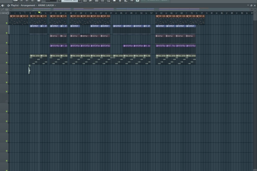The image size is (257, 171).
Task: Mute the track holding the КИКИ clips
Action: point(7,33)
